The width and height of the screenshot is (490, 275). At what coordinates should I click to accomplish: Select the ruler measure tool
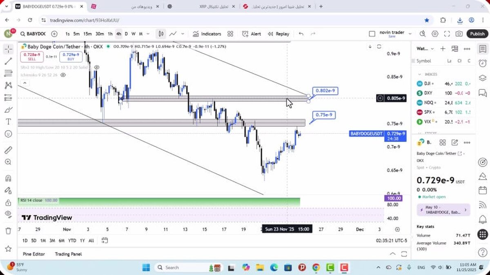pyautogui.click(x=8, y=150)
